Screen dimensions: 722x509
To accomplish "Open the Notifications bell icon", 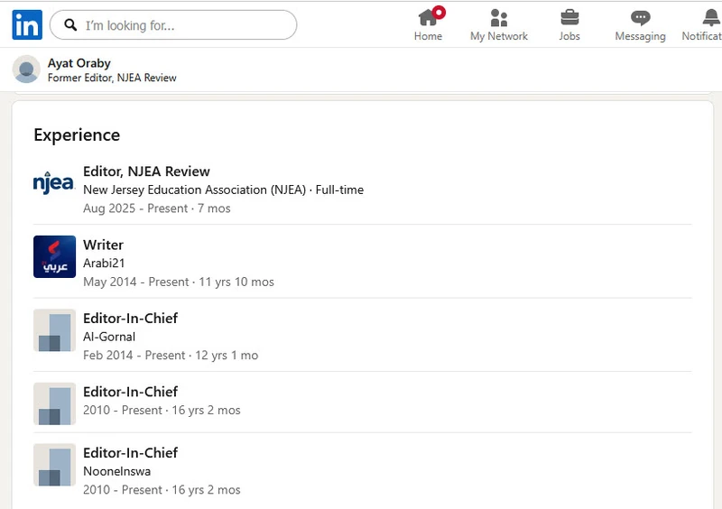I will (x=711, y=17).
